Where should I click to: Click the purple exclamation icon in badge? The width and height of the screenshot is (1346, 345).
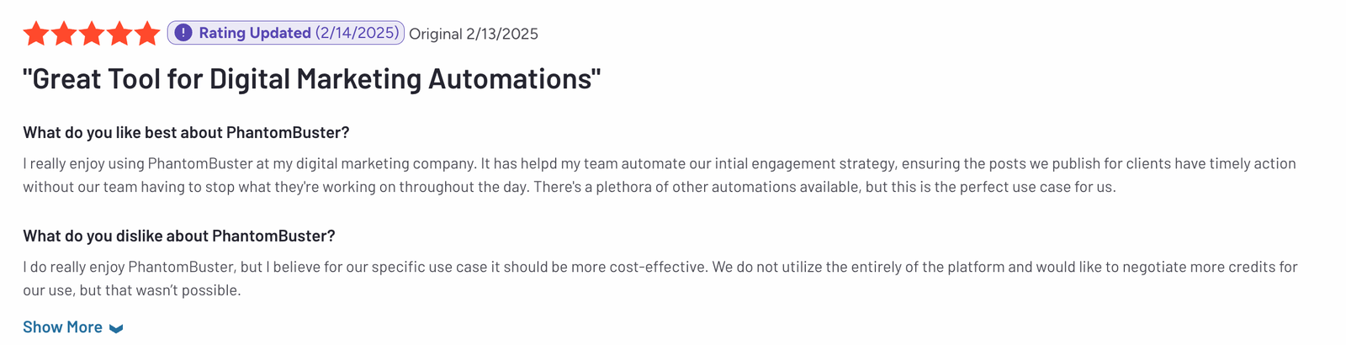click(x=183, y=33)
